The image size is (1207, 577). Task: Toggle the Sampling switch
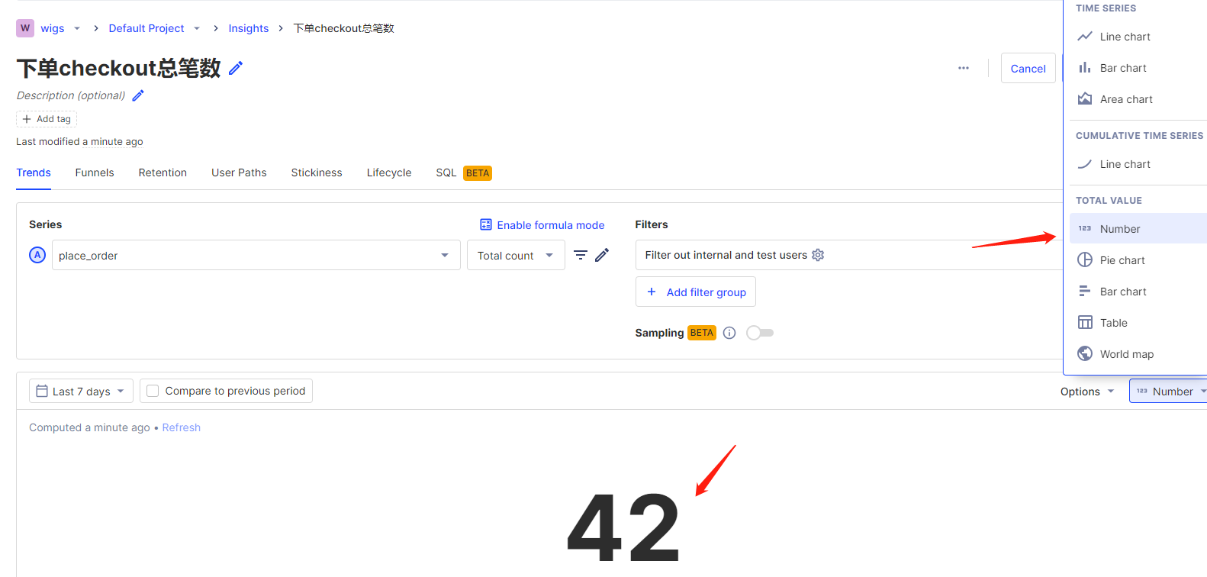(760, 333)
